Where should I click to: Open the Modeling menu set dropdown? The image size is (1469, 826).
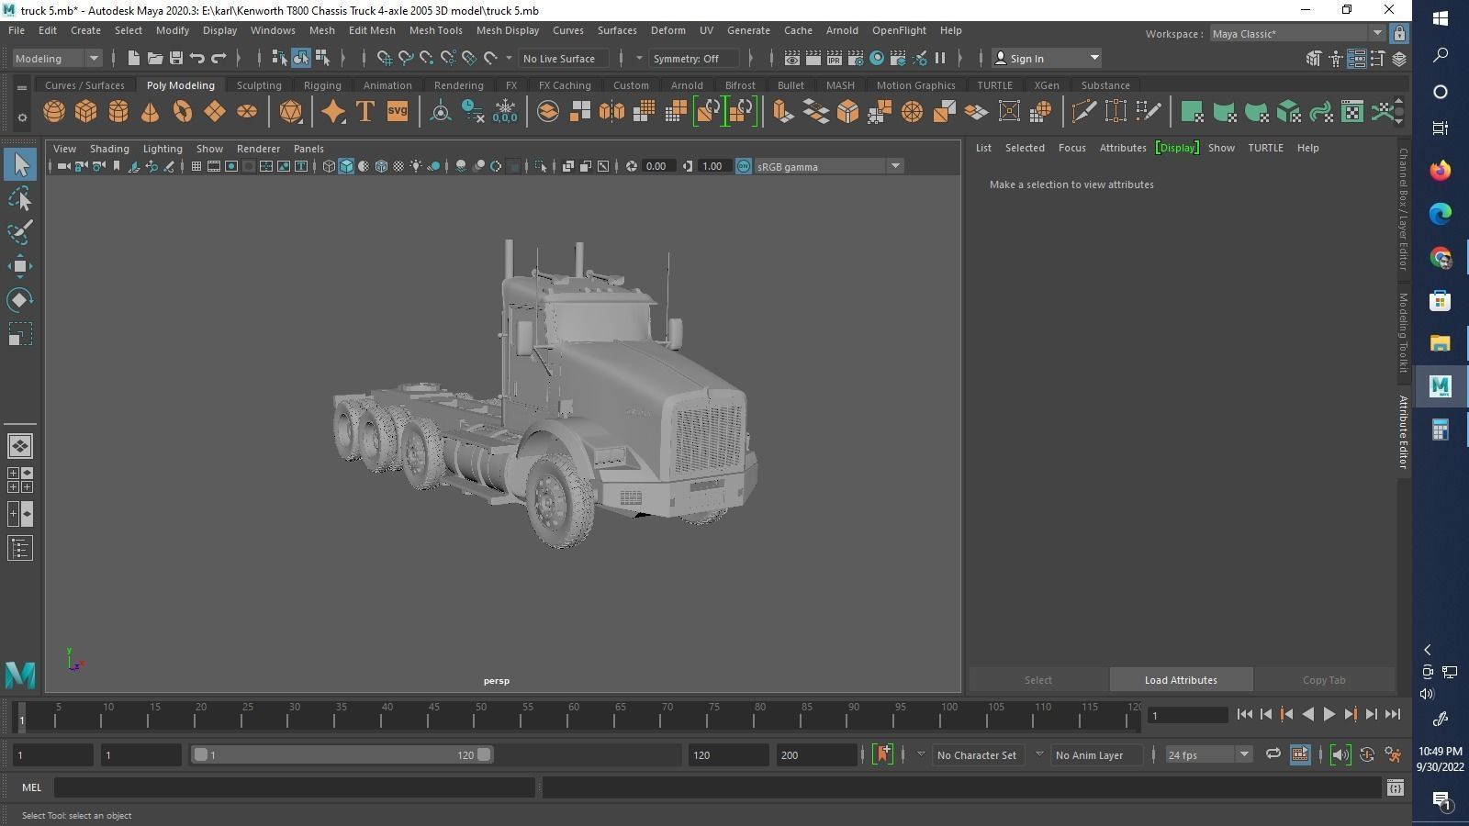[57, 58]
